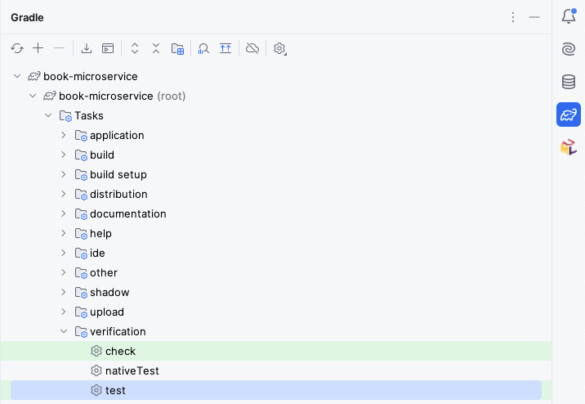Expand the help task group

coord(64,233)
